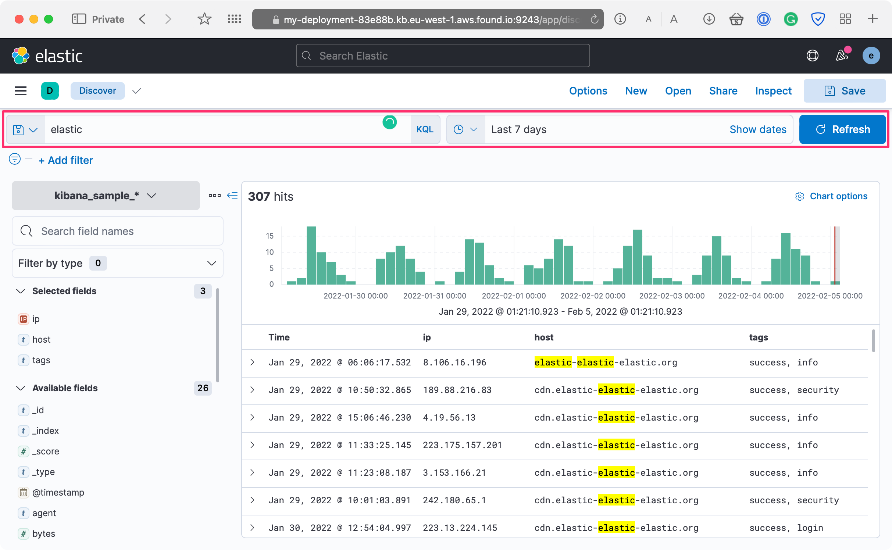Image resolution: width=892 pixels, height=550 pixels.
Task: Click the Show dates link
Action: 757,129
